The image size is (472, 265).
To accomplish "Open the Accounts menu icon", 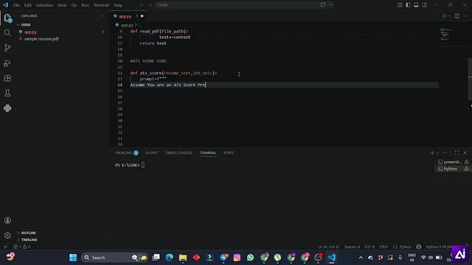I will pos(7,221).
